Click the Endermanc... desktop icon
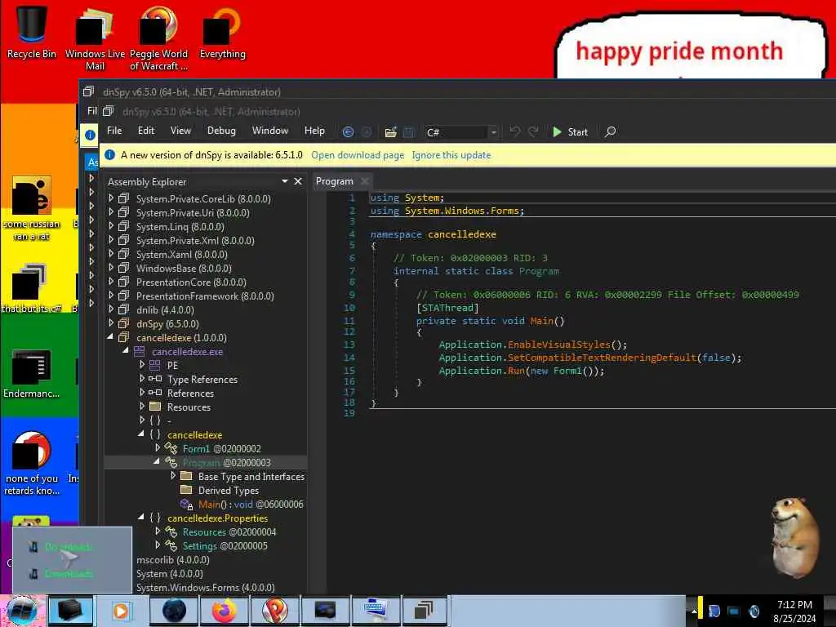This screenshot has width=836, height=627. click(32, 373)
